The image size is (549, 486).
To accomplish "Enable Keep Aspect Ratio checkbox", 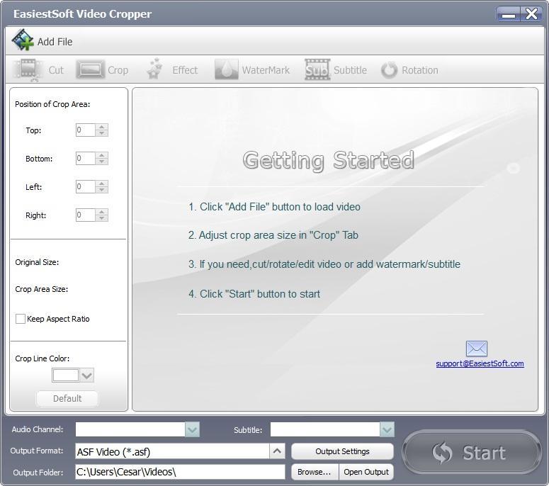I will [21, 319].
